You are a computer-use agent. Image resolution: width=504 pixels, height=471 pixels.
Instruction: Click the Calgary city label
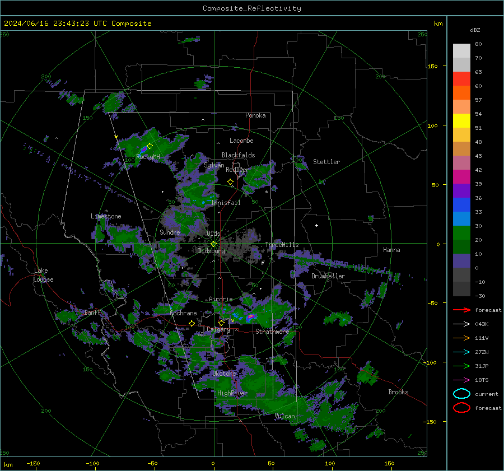pyautogui.click(x=218, y=329)
